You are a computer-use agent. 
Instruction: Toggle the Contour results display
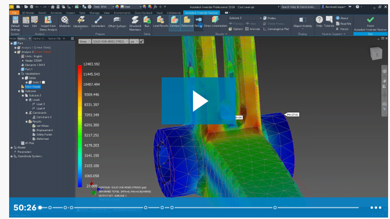click(x=175, y=22)
